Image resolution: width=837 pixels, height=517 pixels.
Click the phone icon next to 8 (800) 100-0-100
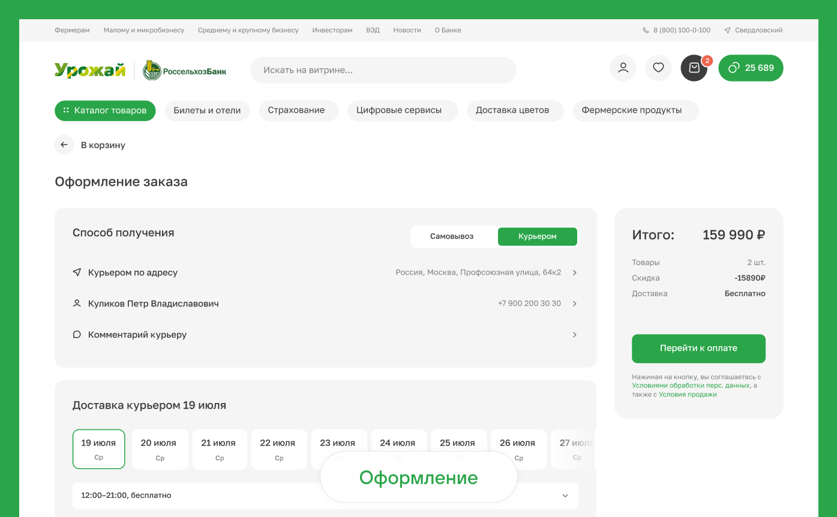click(646, 29)
